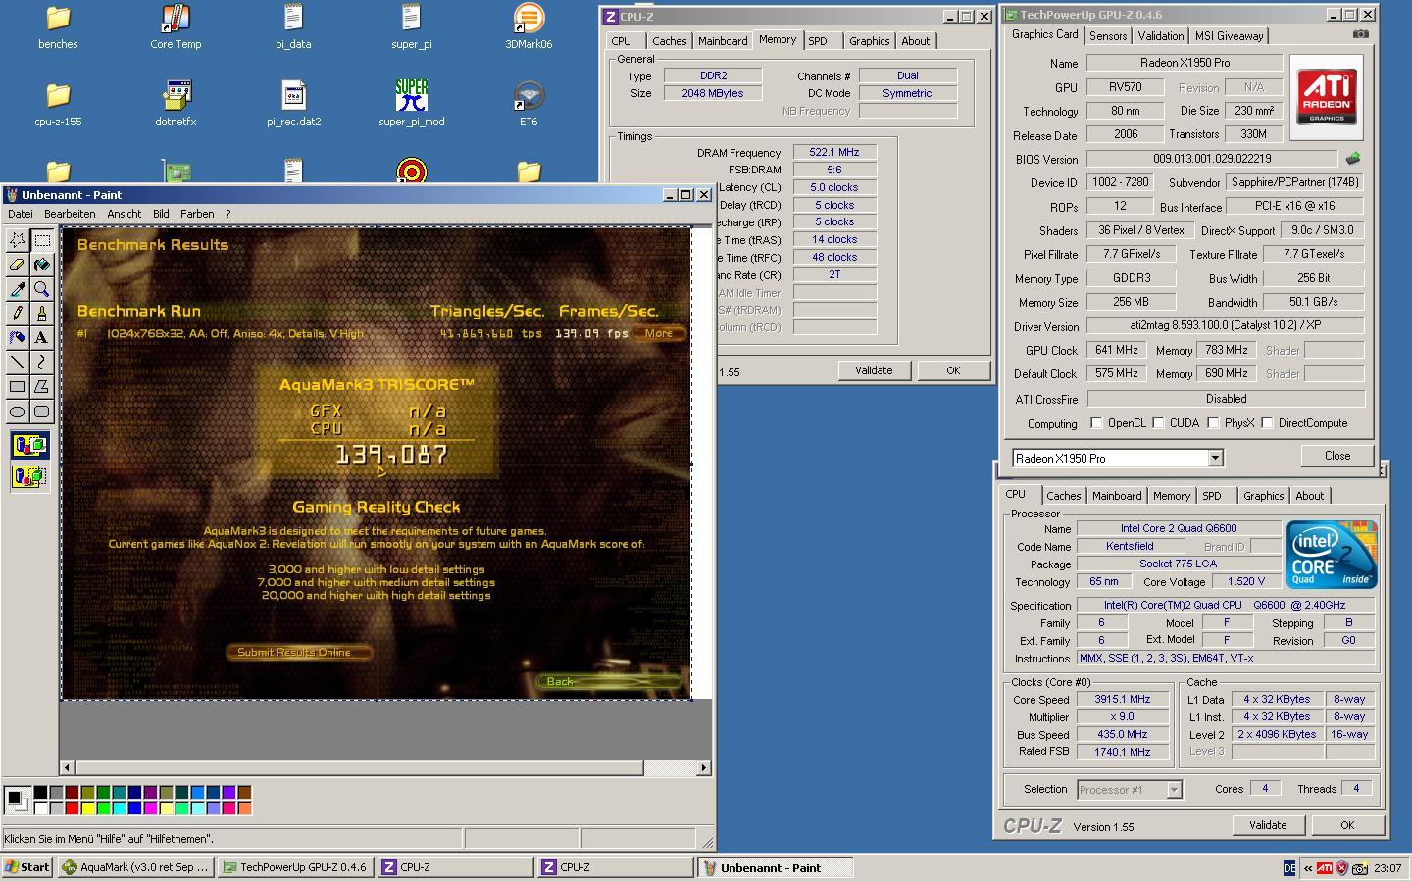Switch to the Sensors tab in GPU-Z
The height and width of the screenshot is (882, 1412).
click(x=1108, y=36)
